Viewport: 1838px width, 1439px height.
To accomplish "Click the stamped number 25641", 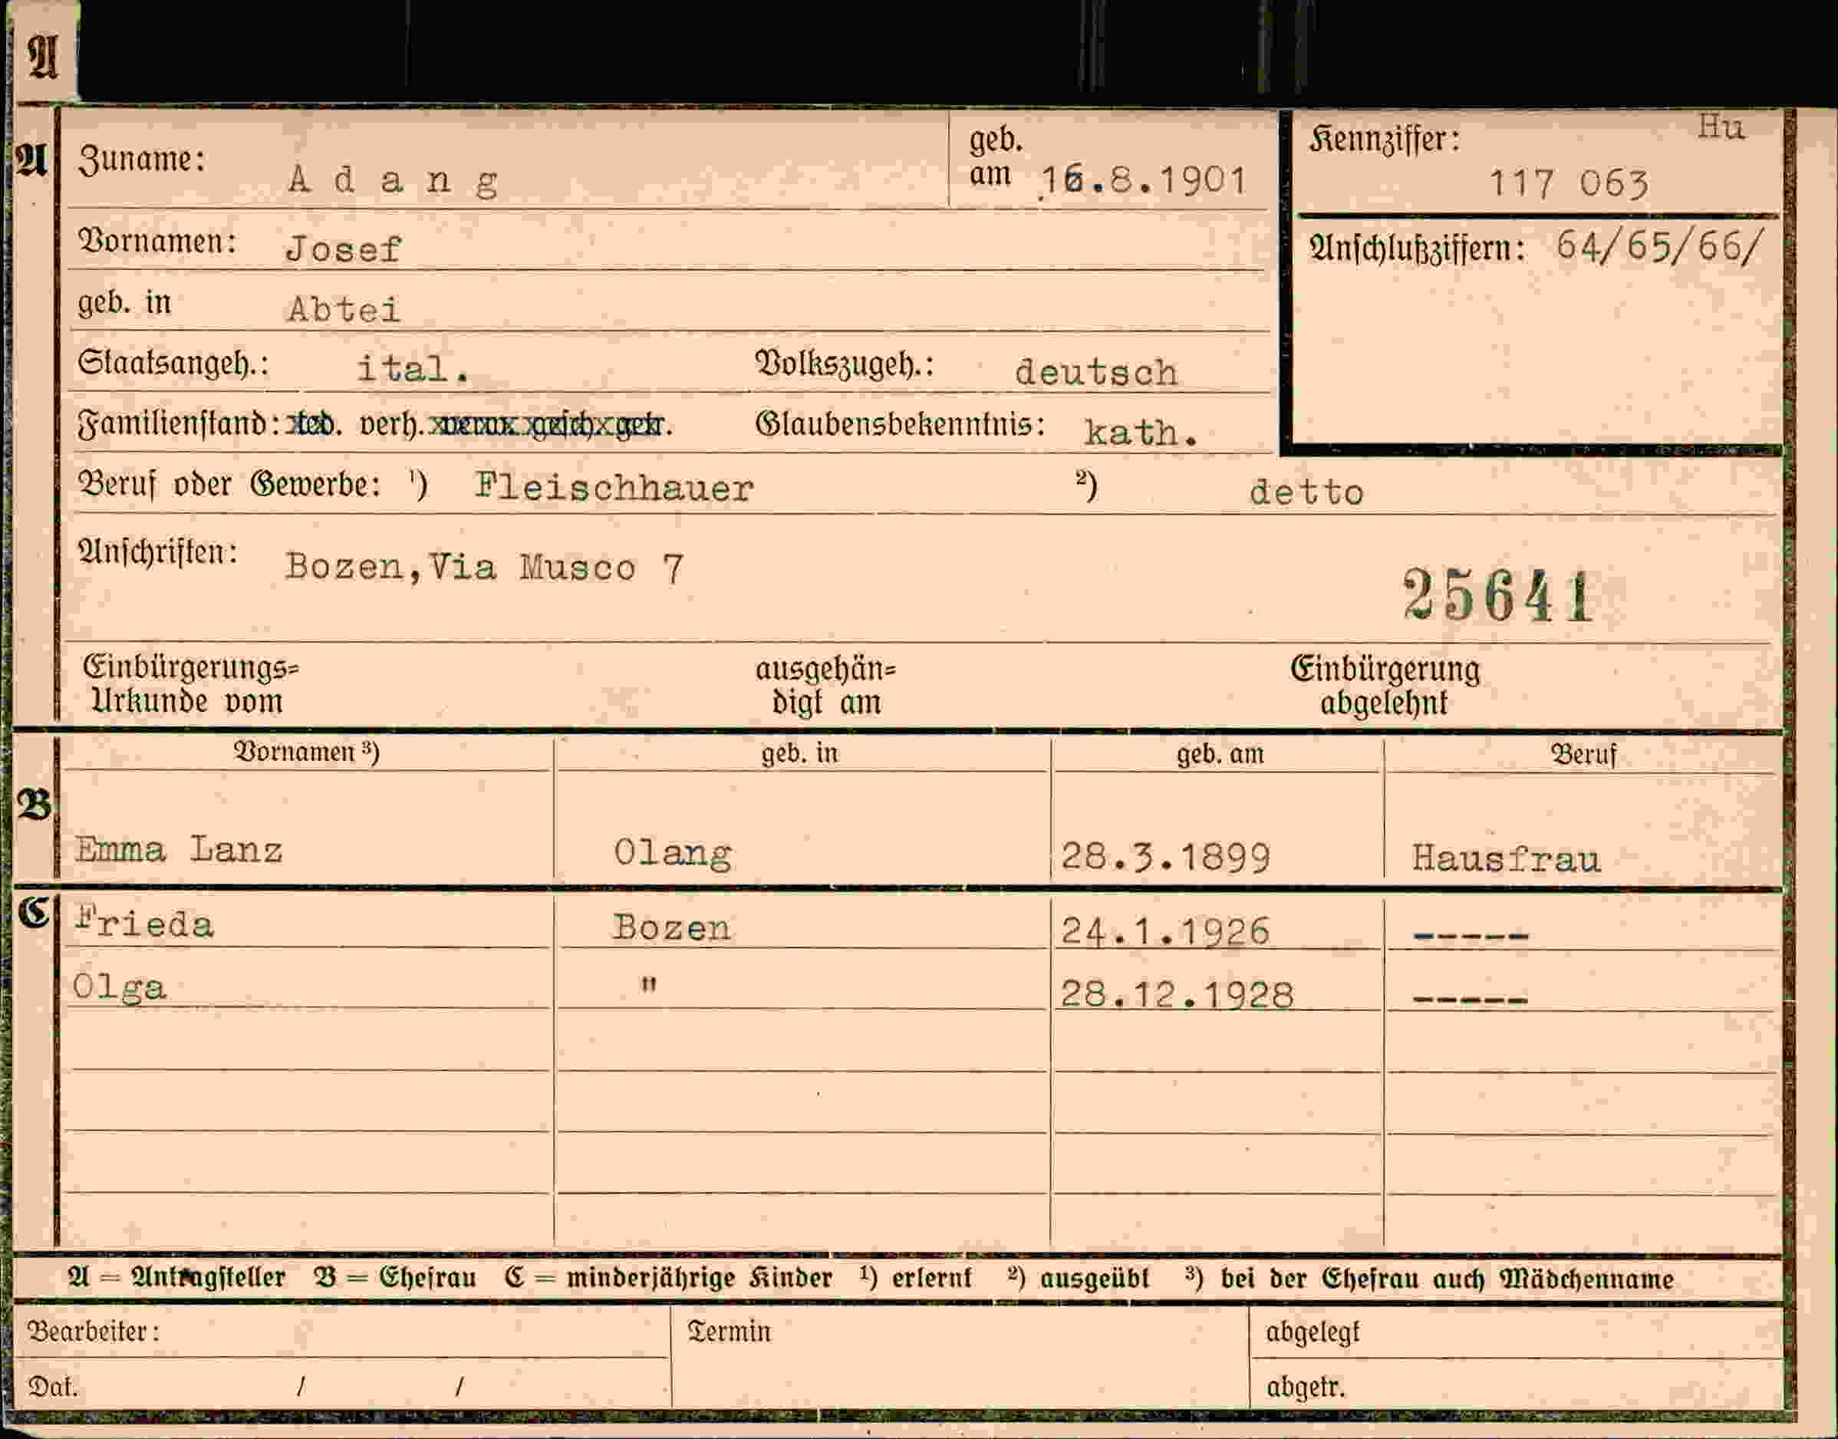I will click(x=1497, y=594).
